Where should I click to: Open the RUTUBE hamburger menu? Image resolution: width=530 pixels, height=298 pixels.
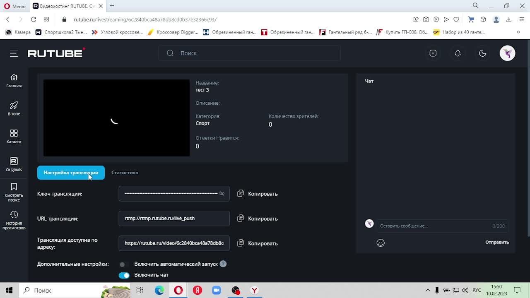pyautogui.click(x=14, y=53)
